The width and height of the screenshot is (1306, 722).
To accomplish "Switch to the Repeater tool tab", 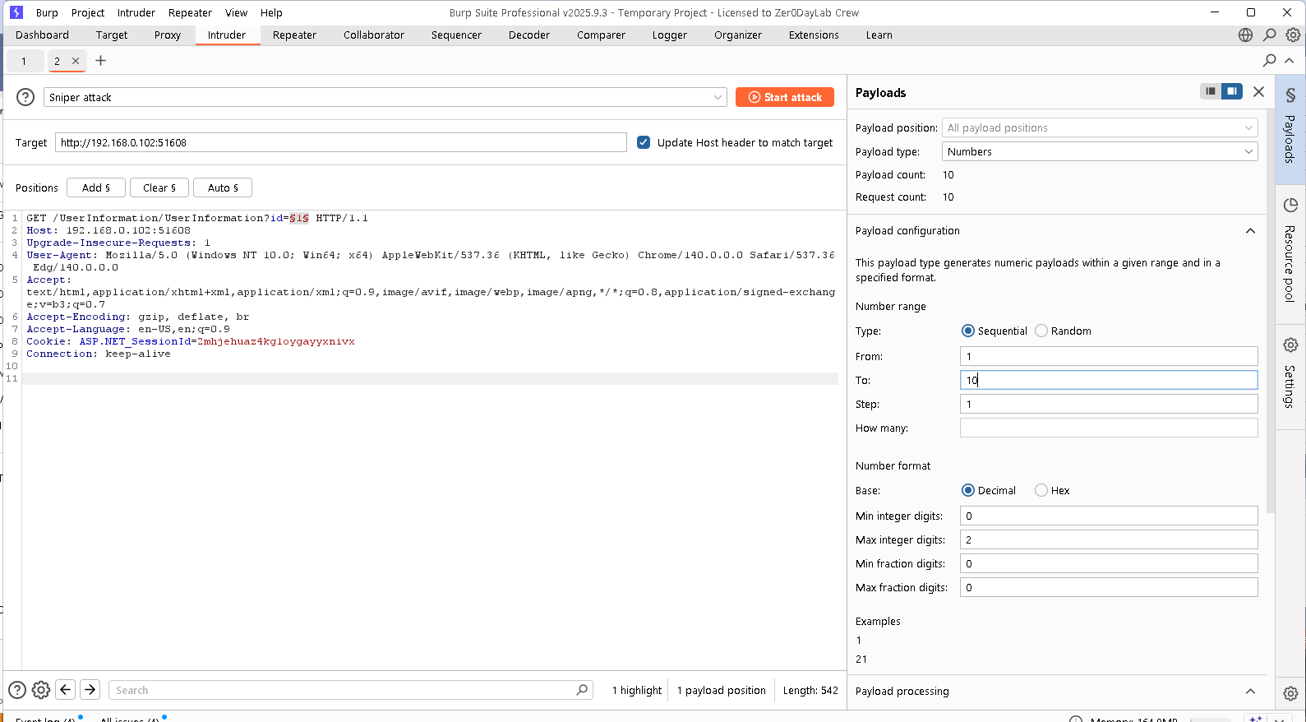I will (294, 35).
